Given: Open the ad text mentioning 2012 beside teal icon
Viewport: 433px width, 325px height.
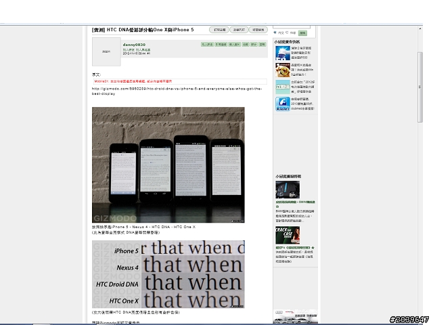Looking at the screenshot, I should (302, 87).
